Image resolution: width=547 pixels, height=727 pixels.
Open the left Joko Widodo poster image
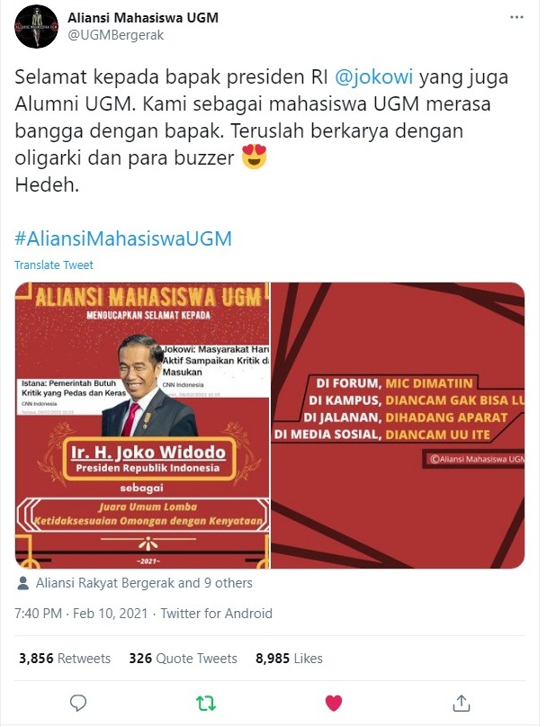[142, 426]
